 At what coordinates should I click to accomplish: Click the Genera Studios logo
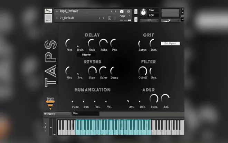point(50,103)
